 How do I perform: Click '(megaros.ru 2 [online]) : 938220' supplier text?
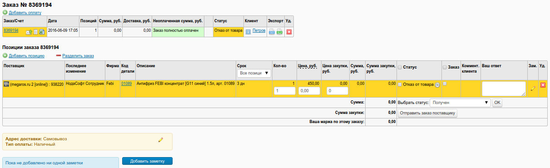pos(37,84)
